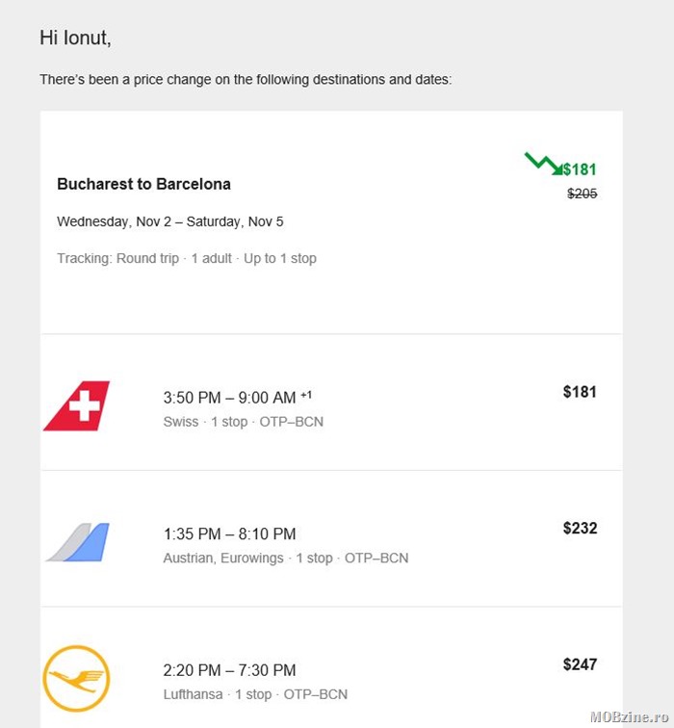Select the Wednesday, Nov 2 – Saturday, Nov 5 dates
The image size is (674, 728).
pos(169,221)
